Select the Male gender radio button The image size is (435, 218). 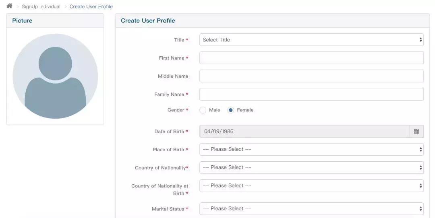203,110
